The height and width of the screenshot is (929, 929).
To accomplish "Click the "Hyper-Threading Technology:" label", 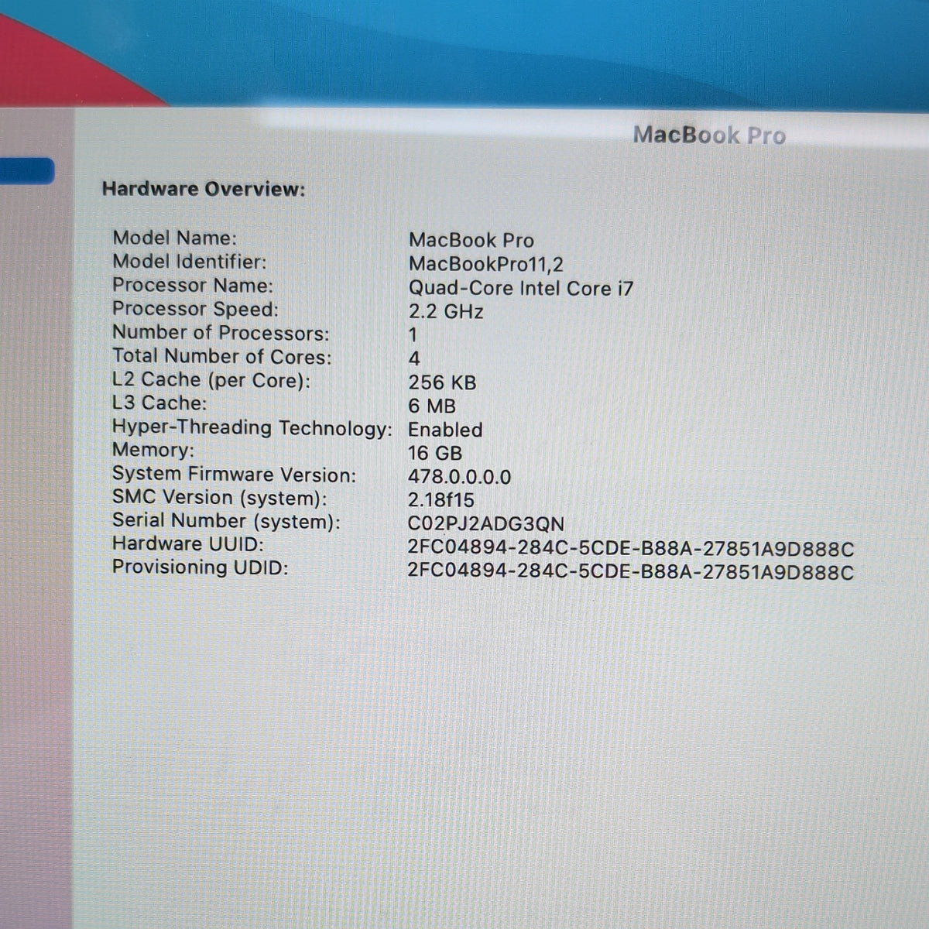I will pos(252,427).
